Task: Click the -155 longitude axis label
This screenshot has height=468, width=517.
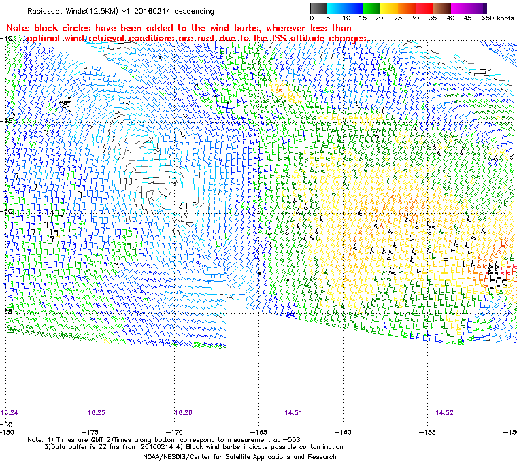Action: coord(428,432)
